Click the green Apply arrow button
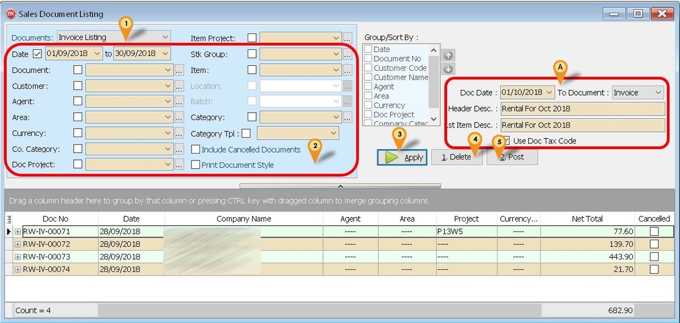The image size is (680, 323). (x=402, y=157)
